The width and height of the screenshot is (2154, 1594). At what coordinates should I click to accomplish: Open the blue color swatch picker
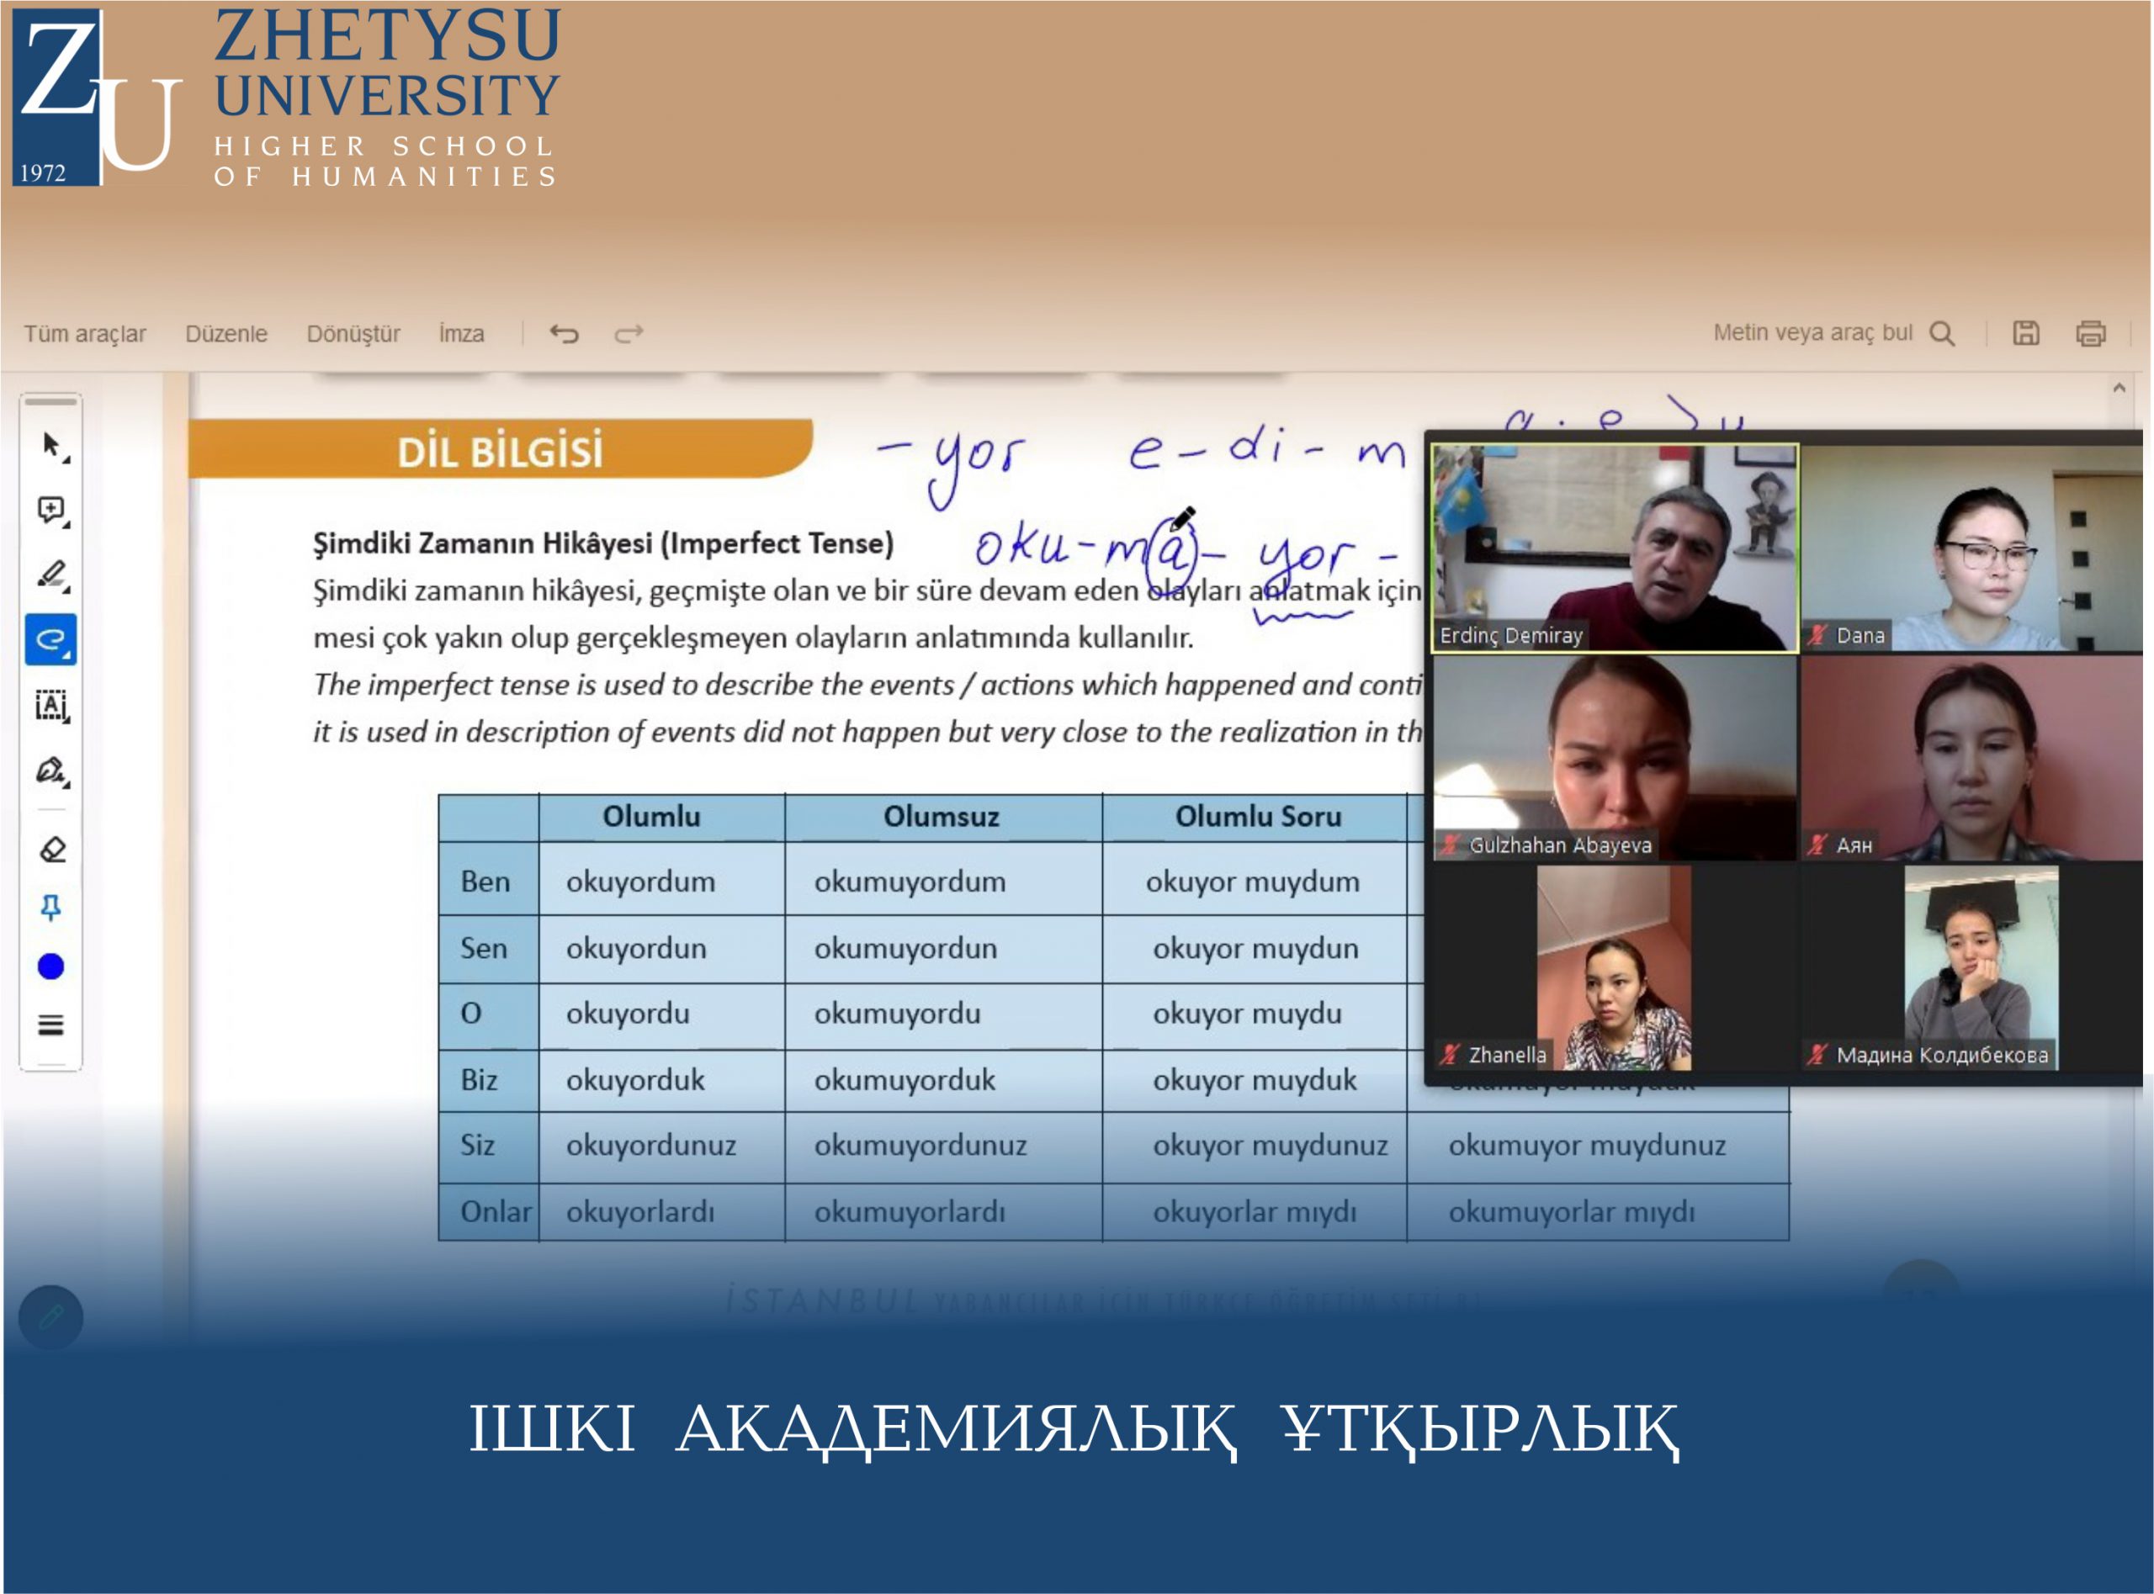[51, 966]
